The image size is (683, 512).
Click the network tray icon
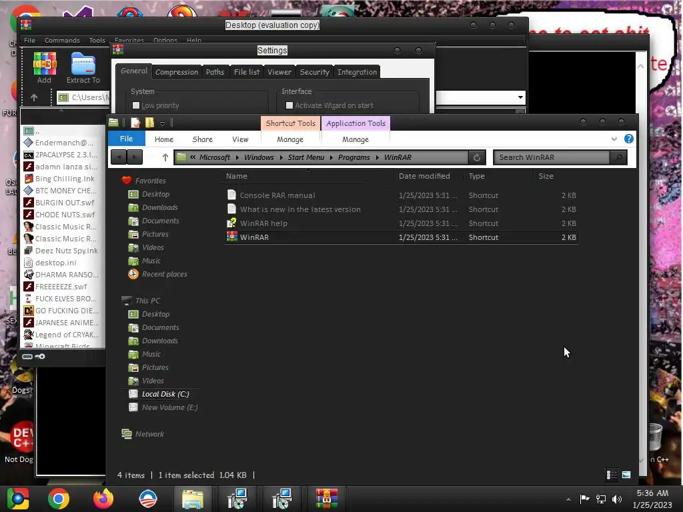point(601,499)
